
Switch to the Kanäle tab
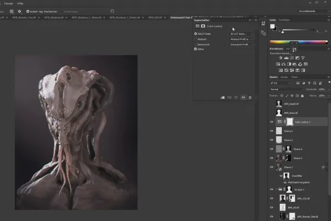click(x=284, y=77)
